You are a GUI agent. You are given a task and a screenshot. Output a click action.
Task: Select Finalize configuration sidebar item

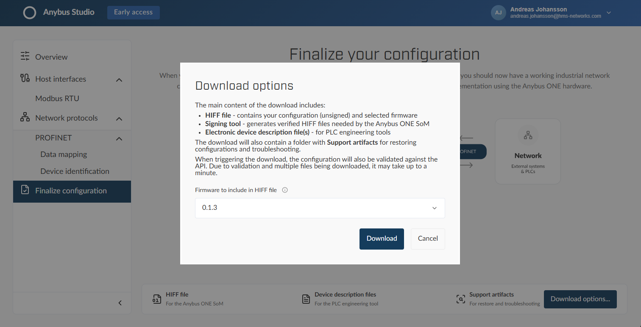point(72,191)
